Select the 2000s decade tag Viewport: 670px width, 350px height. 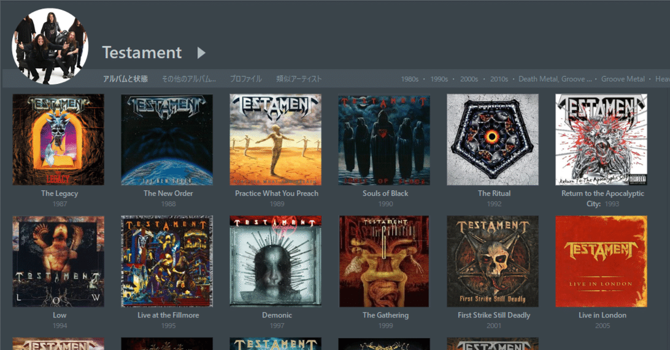[x=469, y=79]
